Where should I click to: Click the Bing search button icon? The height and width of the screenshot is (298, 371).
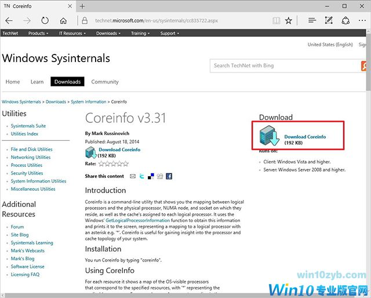click(365, 66)
